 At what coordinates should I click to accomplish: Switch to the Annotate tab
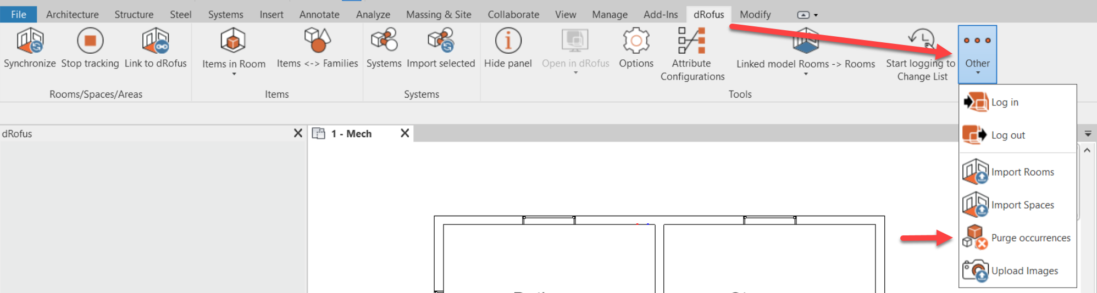point(319,14)
